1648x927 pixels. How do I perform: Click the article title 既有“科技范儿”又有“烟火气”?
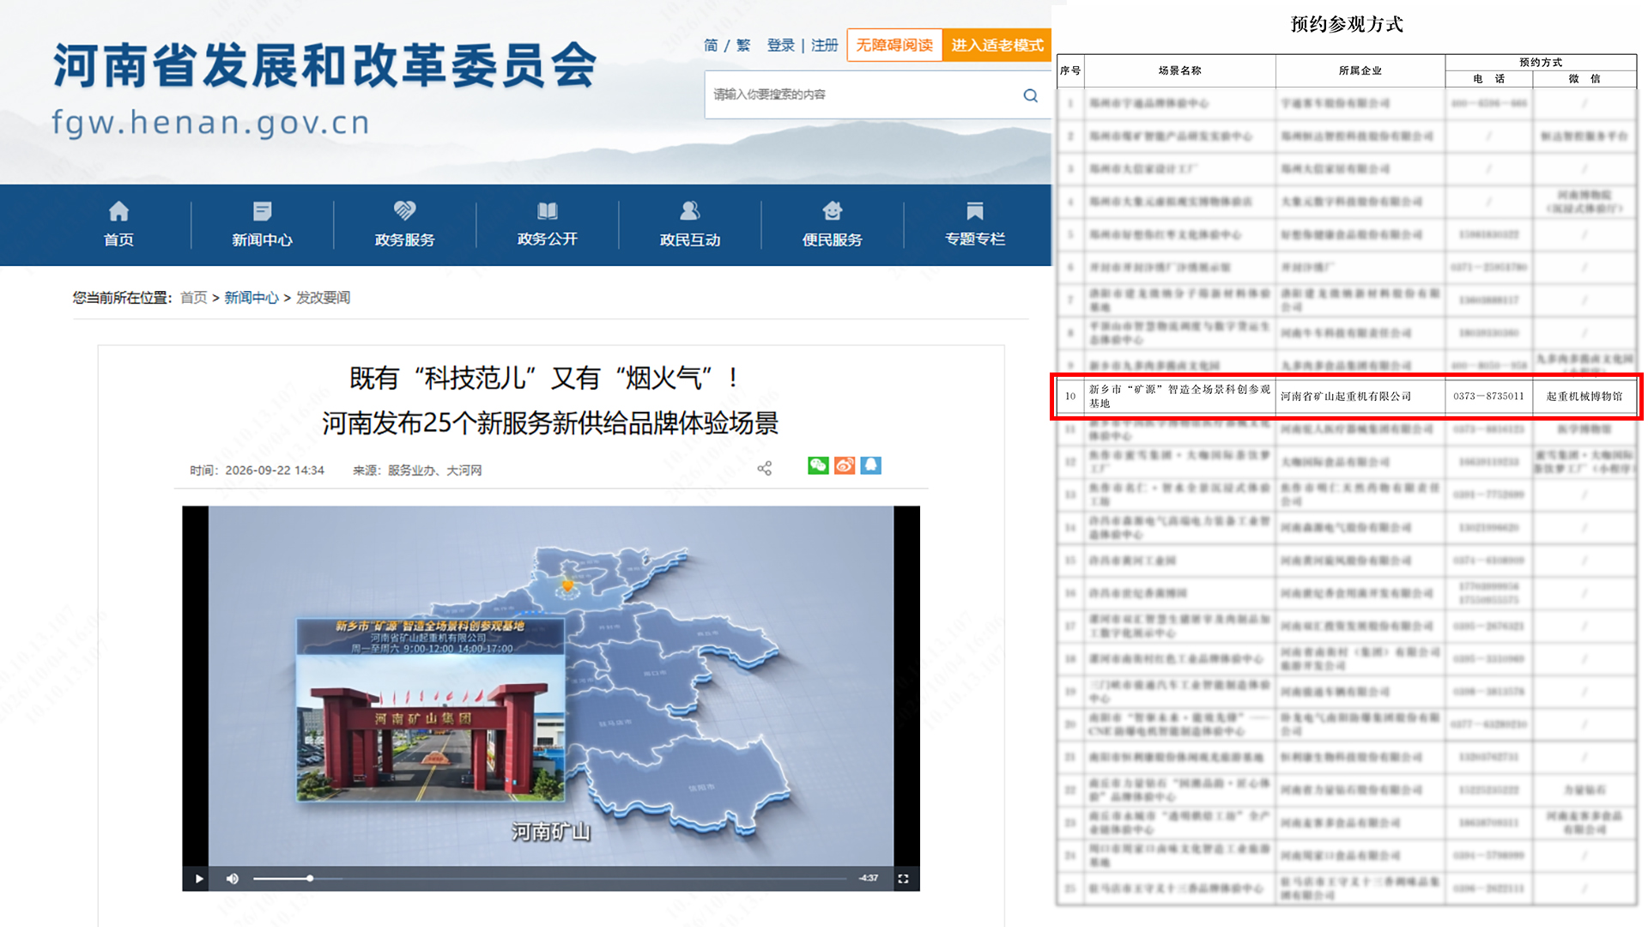546,378
